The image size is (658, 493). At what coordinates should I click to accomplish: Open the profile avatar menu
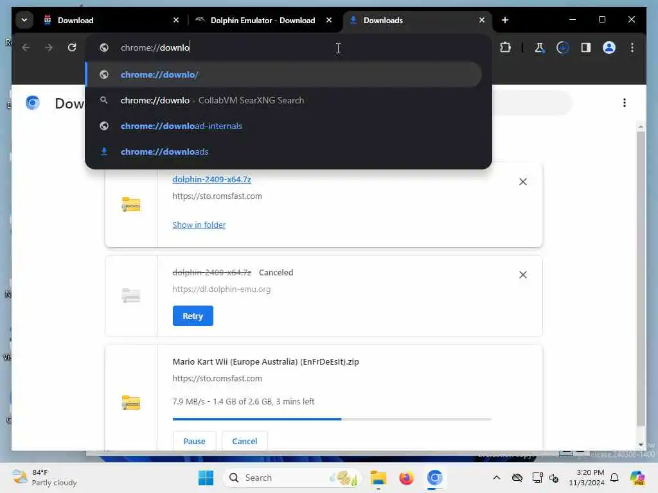[609, 48]
